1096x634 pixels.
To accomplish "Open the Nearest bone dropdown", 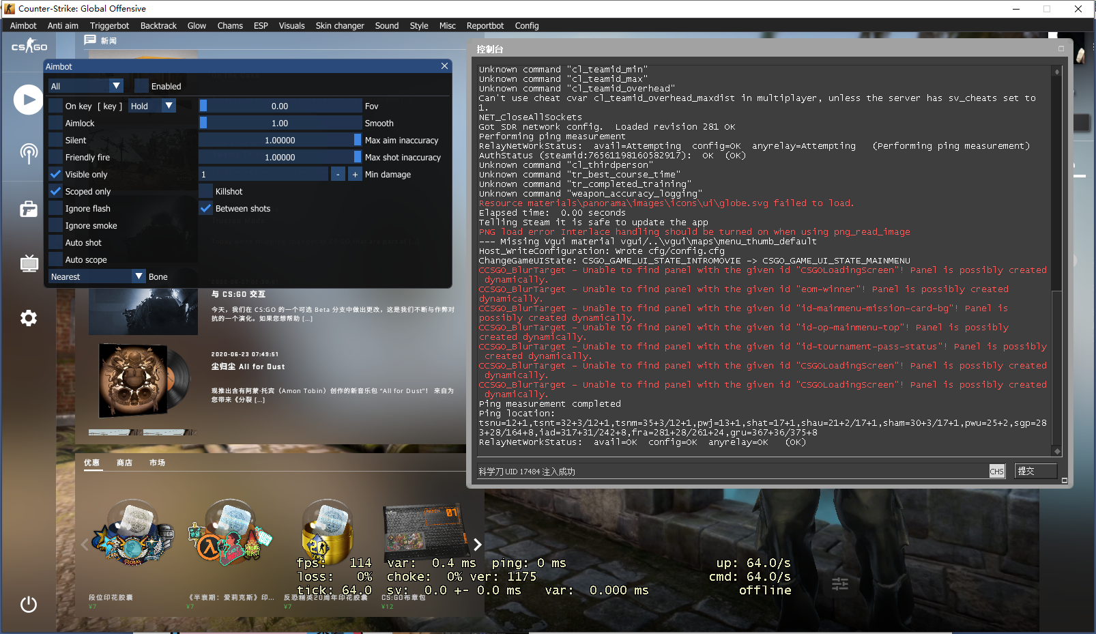I will pos(97,276).
